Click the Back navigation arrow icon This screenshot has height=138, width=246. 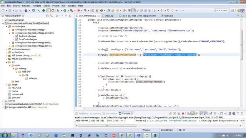[173, 10]
